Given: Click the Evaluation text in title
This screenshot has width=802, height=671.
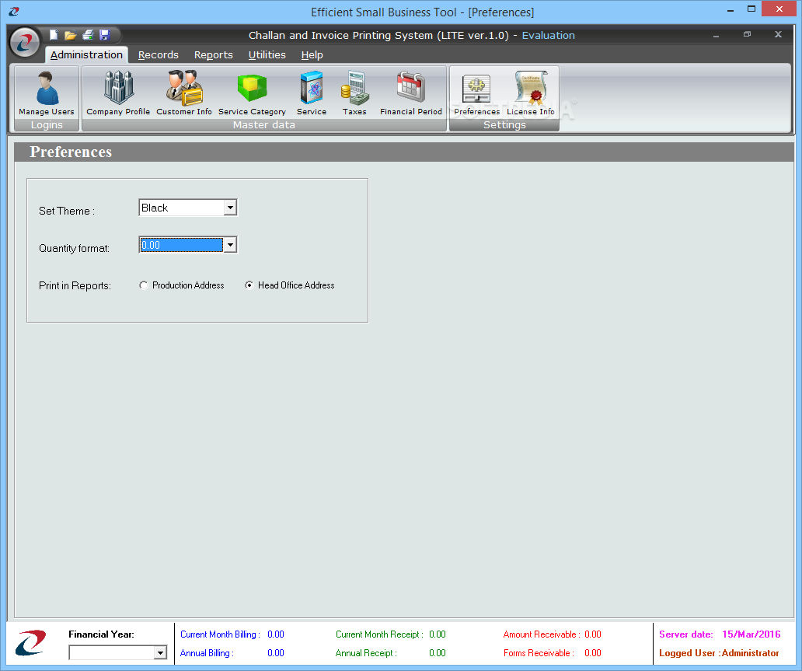Looking at the screenshot, I should pyautogui.click(x=549, y=35).
